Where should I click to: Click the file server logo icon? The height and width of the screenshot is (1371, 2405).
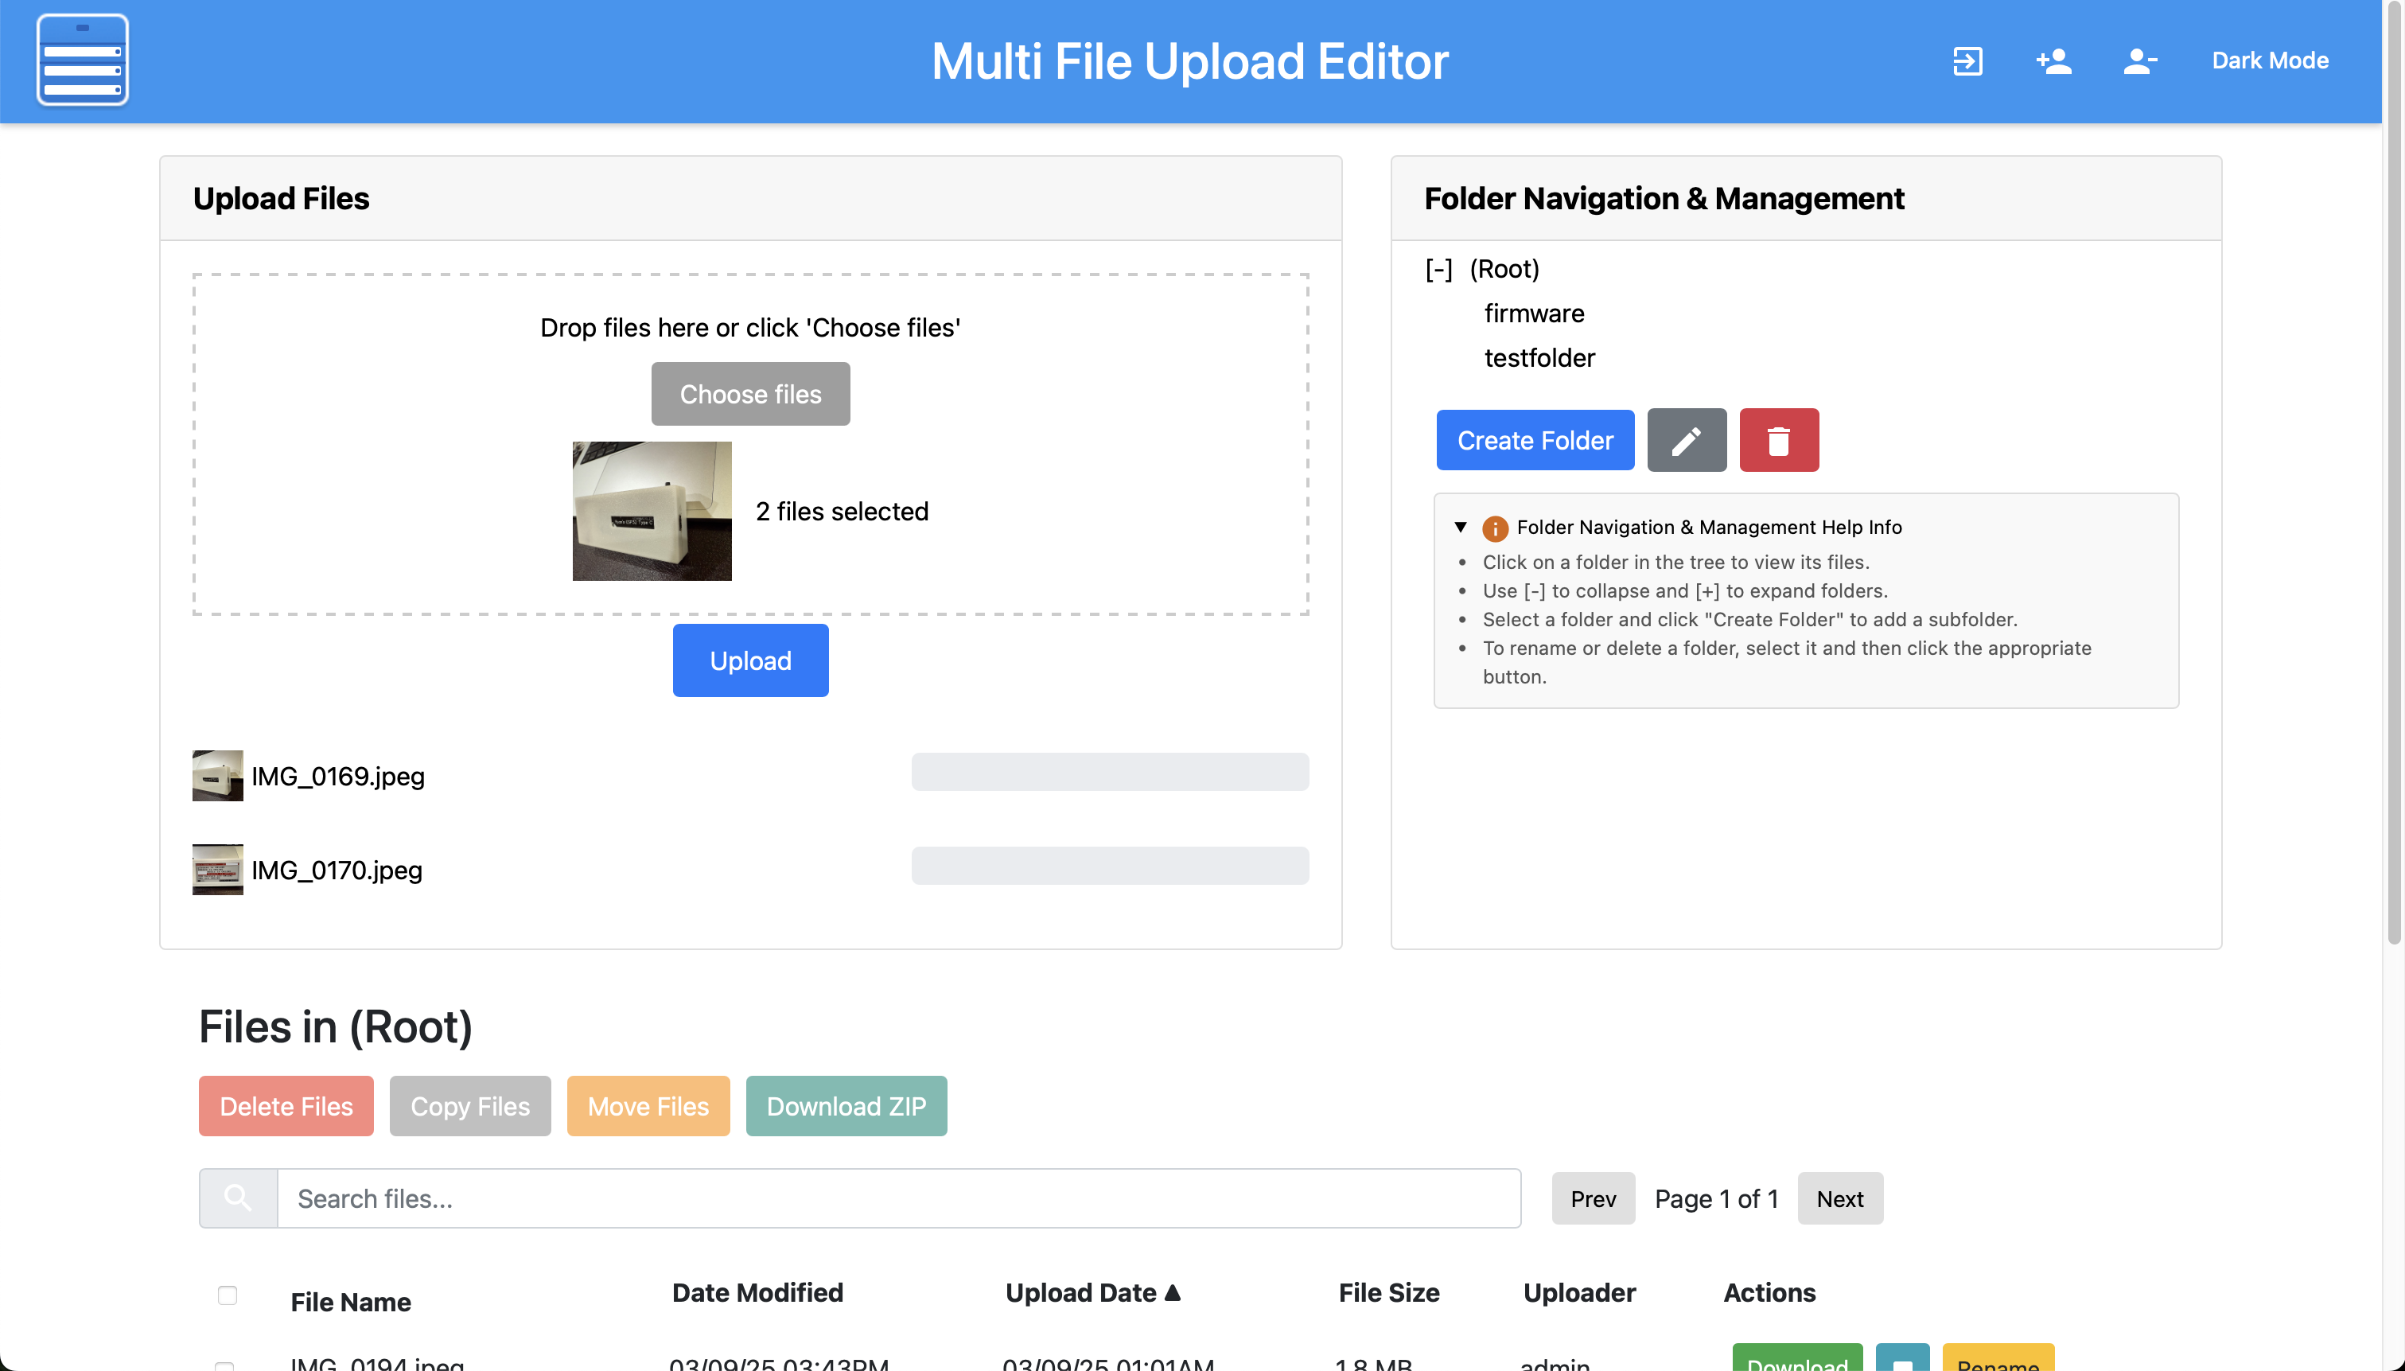tap(83, 60)
